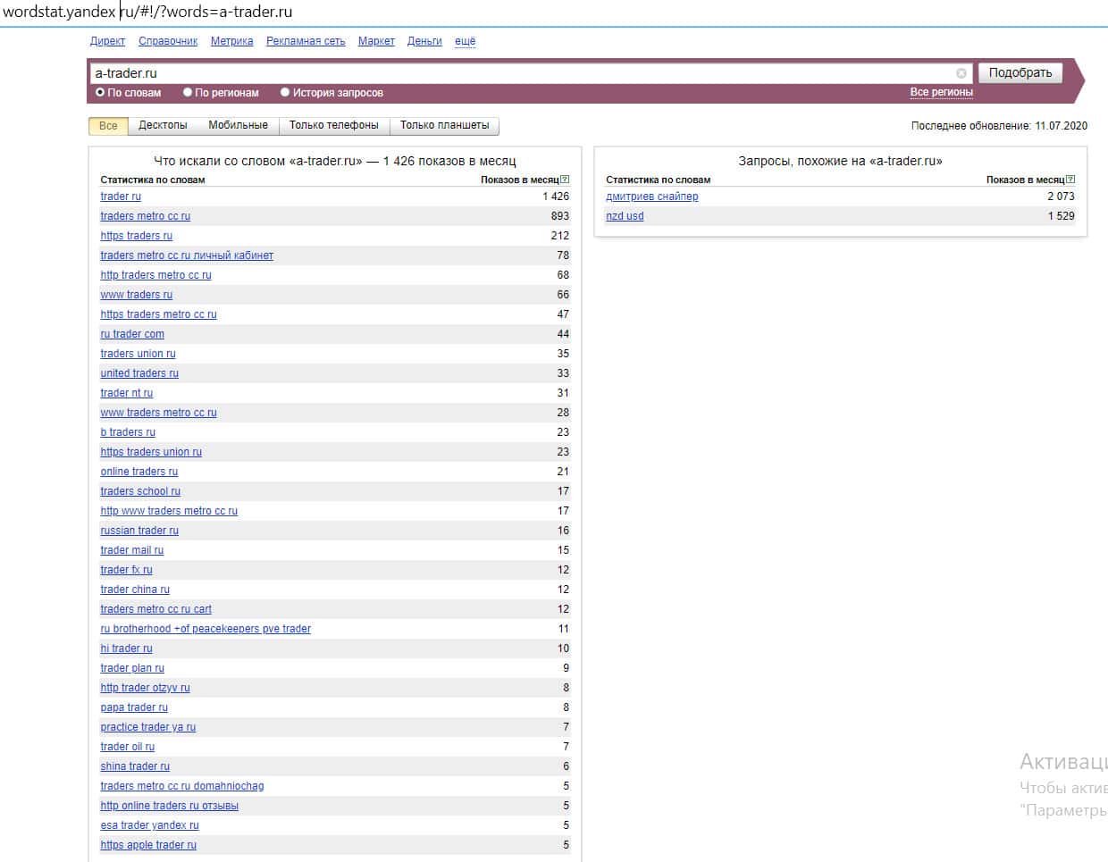1108x862 pixels.
Task: Switch to the 'Мобильные' tab
Action: pos(238,125)
